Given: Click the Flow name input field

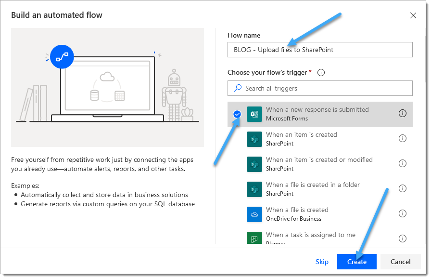Looking at the screenshot, I should (x=320, y=50).
